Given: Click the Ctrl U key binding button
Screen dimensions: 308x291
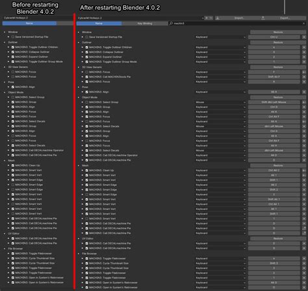Looking at the screenshot, I should (274, 37).
